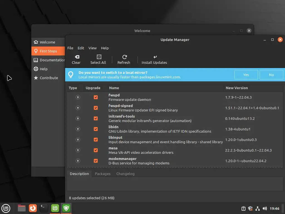Uncheck the modemmanager upgrade checkbox
The width and height of the screenshot is (285, 214).
tap(96, 161)
